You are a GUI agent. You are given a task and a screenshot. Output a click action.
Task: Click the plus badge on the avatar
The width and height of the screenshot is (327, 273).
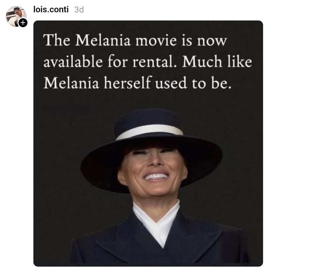(x=23, y=23)
